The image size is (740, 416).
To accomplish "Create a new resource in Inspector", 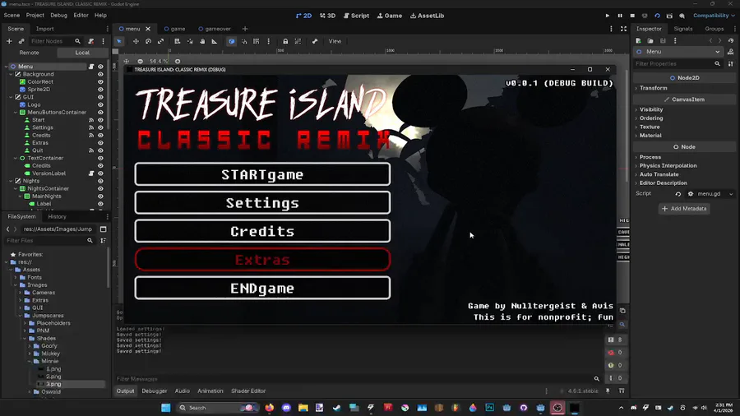I will tap(638, 41).
